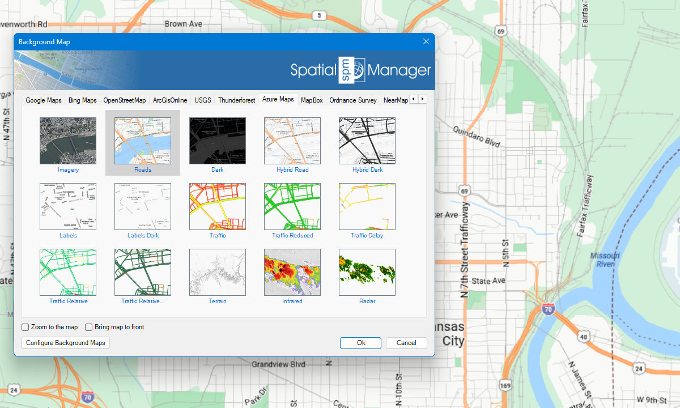
Task: Select the Traffic Delay map thumbnail
Action: click(x=367, y=206)
